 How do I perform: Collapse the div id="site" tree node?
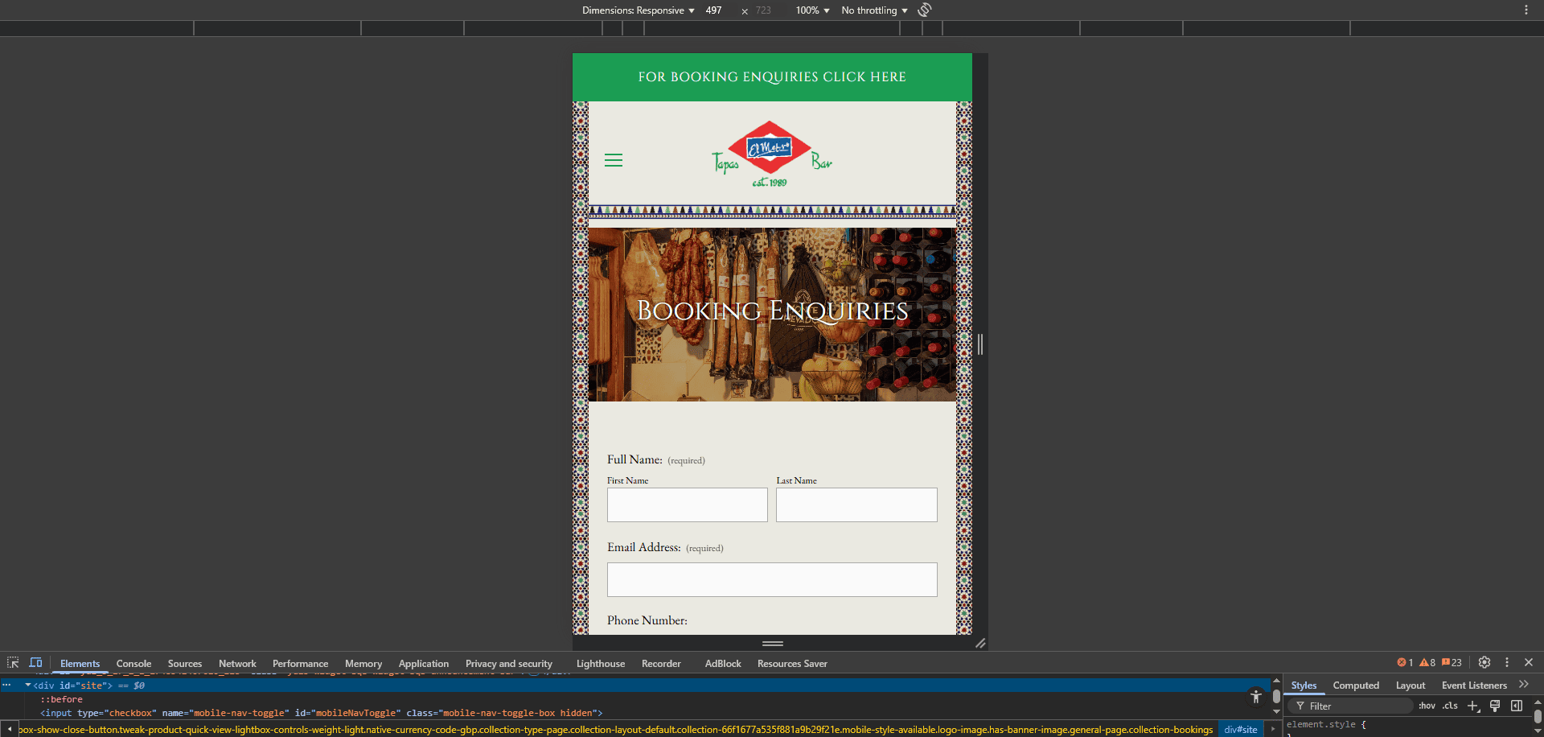[28, 686]
